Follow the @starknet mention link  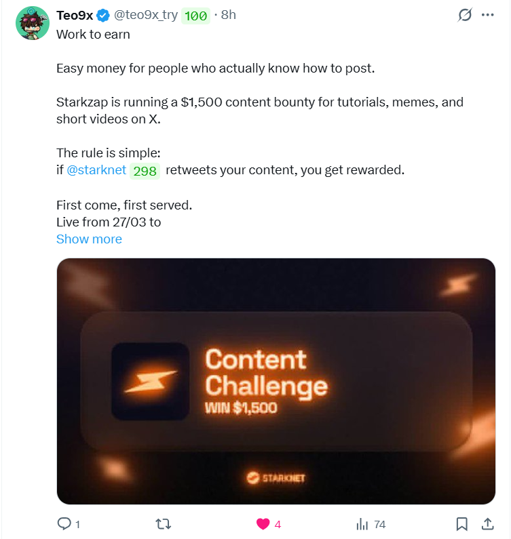point(96,169)
